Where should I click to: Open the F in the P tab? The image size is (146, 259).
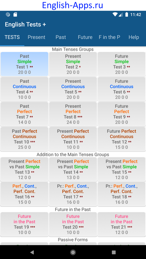109,37
